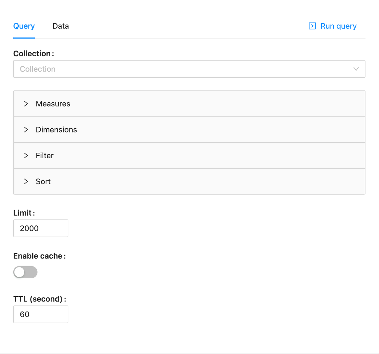Click the chevron next to Filter

26,156
